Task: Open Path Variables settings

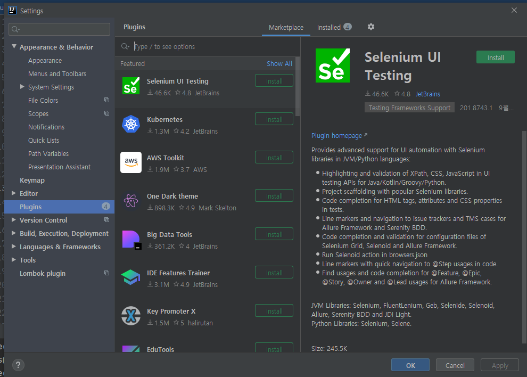Action: [48, 154]
